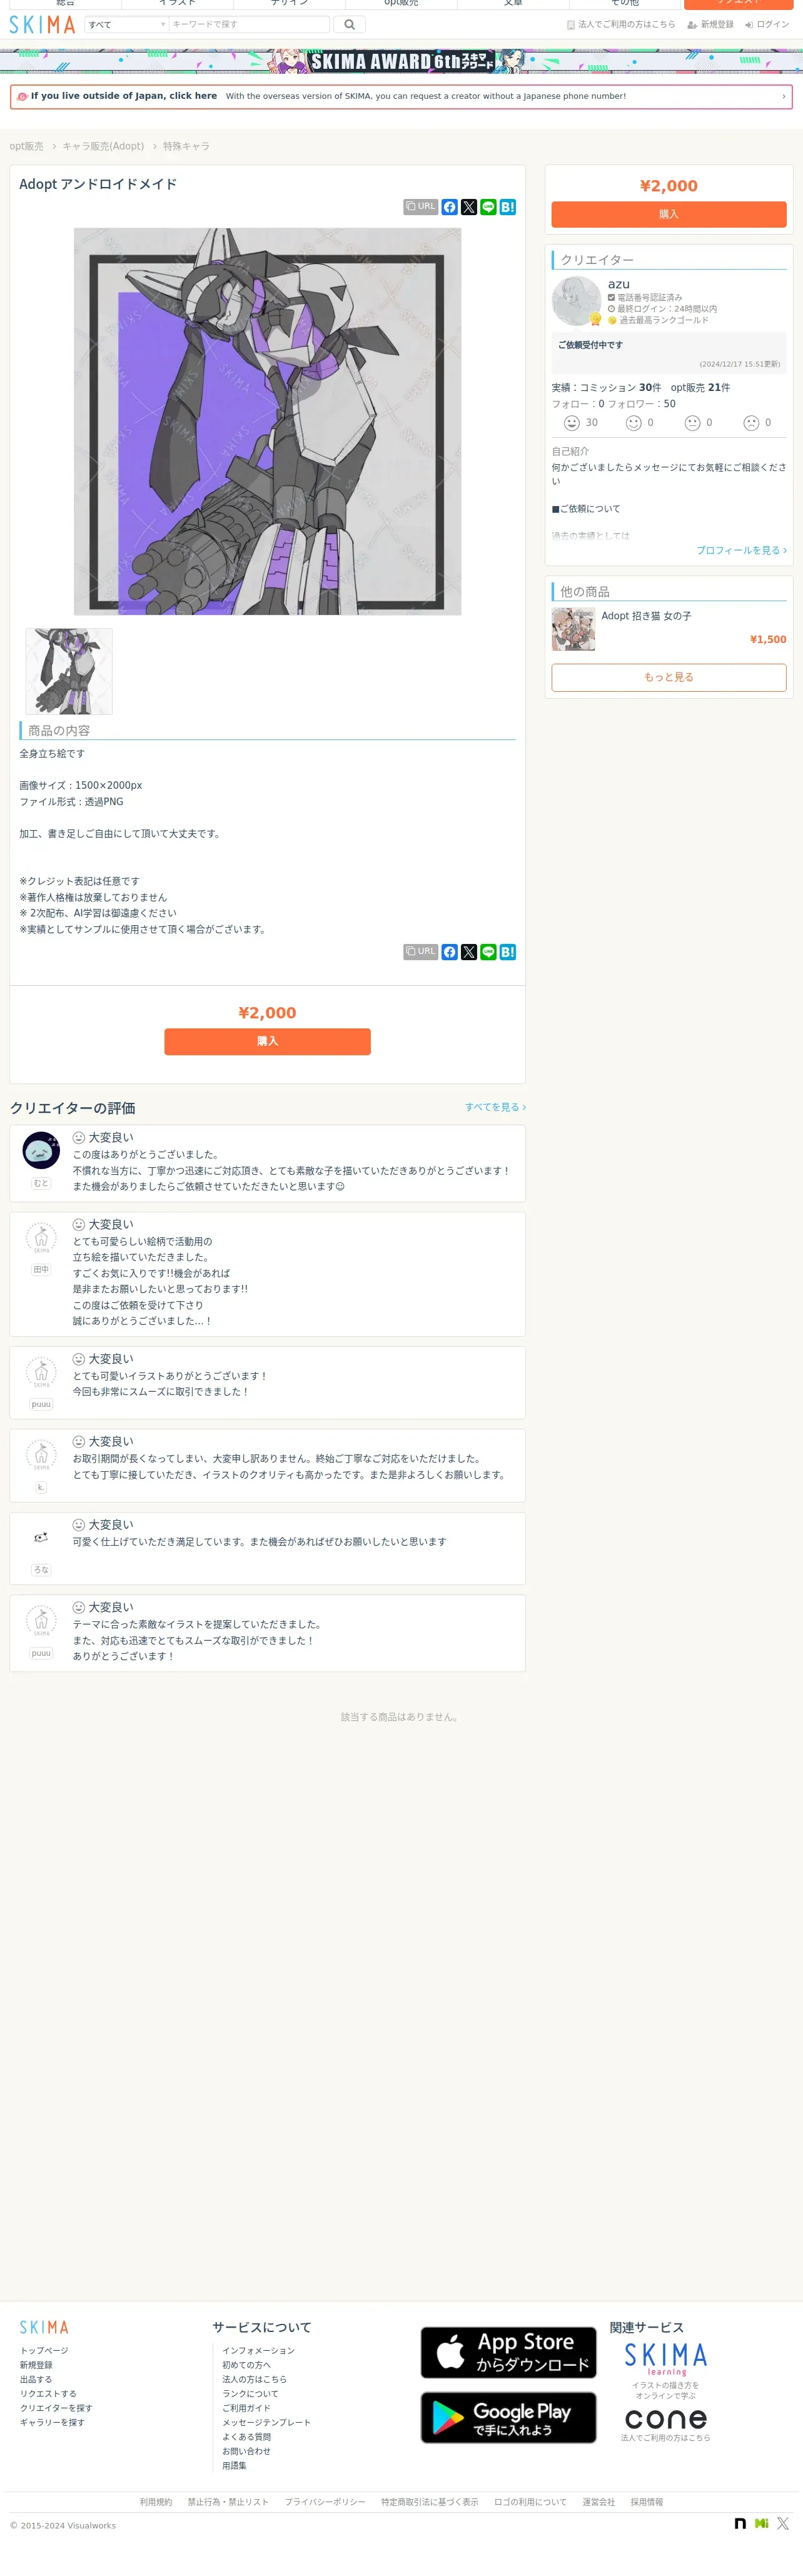This screenshot has width=803, height=2576.
Task: Share on X via lower share icon
Action: tap(469, 952)
